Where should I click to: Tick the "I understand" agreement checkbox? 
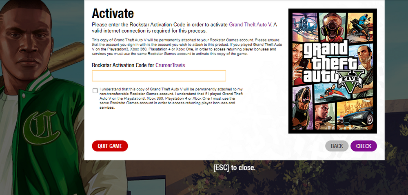[95, 91]
